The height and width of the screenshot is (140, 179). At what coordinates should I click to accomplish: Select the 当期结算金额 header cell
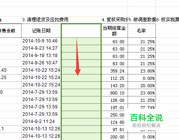pos(114,30)
